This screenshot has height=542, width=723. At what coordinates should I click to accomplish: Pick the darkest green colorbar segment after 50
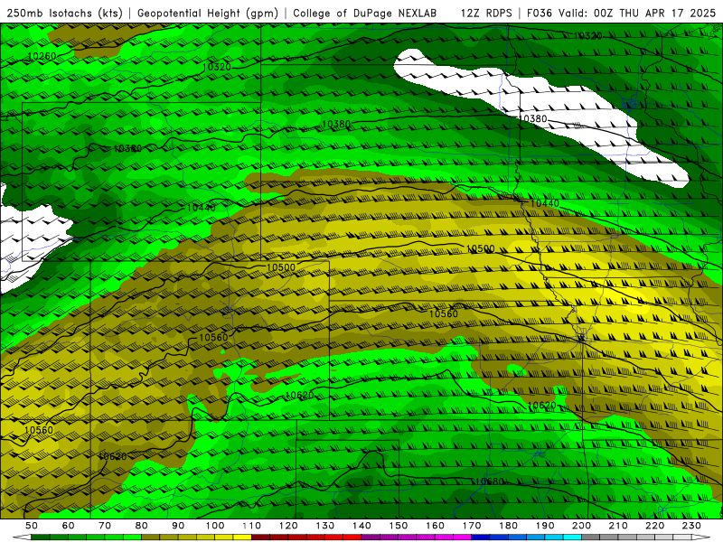(41, 537)
